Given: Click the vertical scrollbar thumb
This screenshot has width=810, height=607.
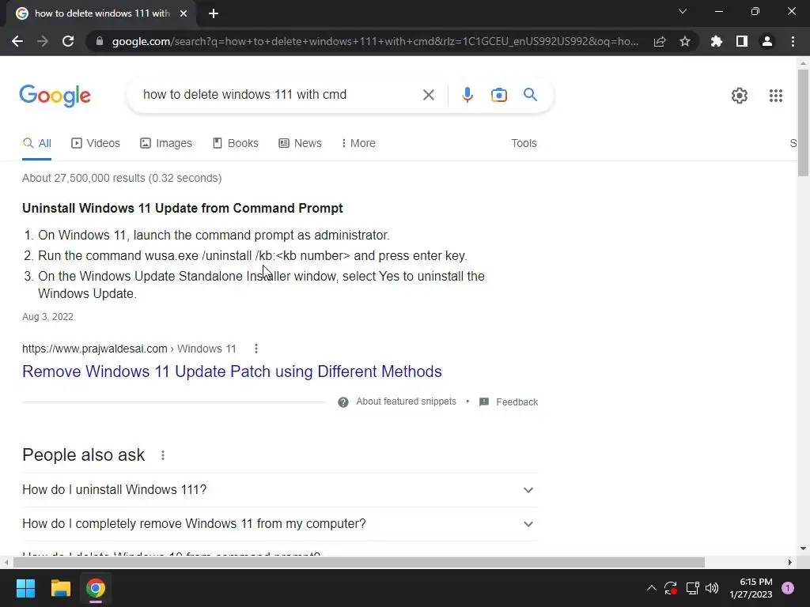Looking at the screenshot, I should [803, 123].
